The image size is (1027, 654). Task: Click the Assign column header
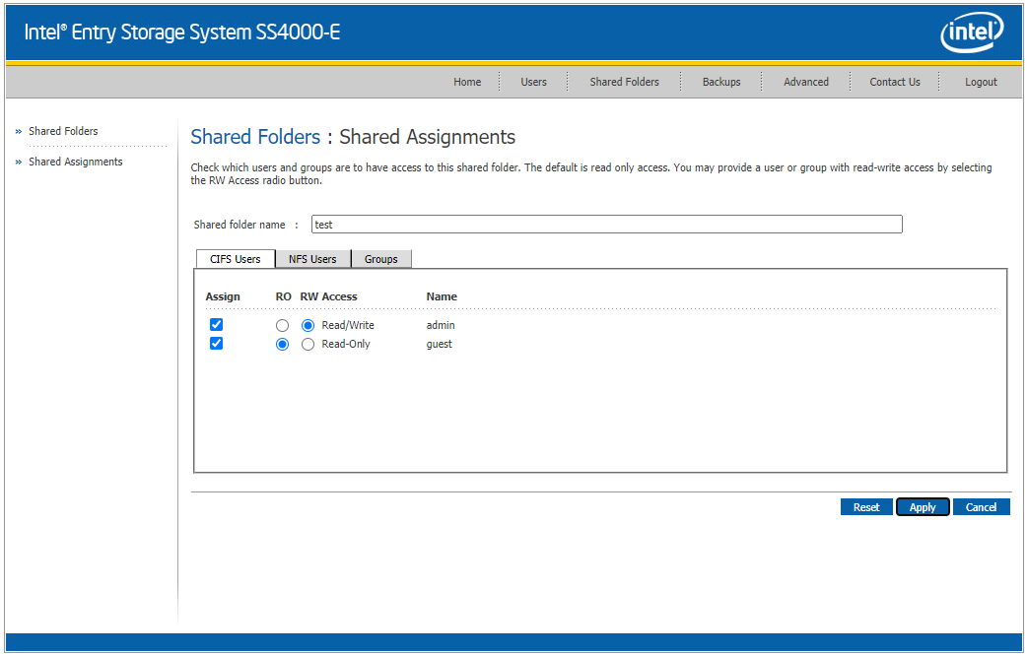click(223, 296)
